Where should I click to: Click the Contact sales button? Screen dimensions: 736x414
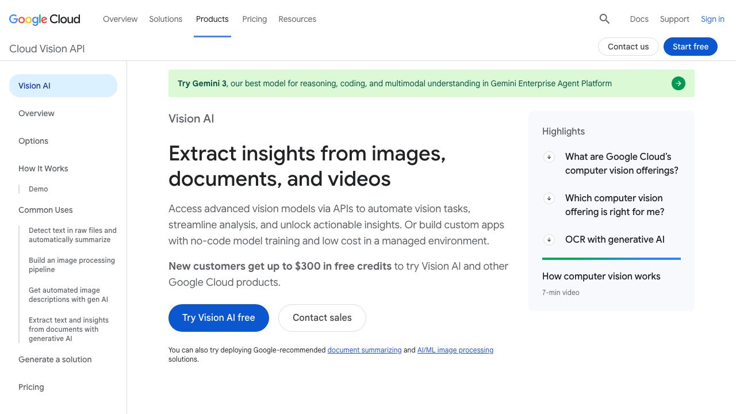pos(322,318)
